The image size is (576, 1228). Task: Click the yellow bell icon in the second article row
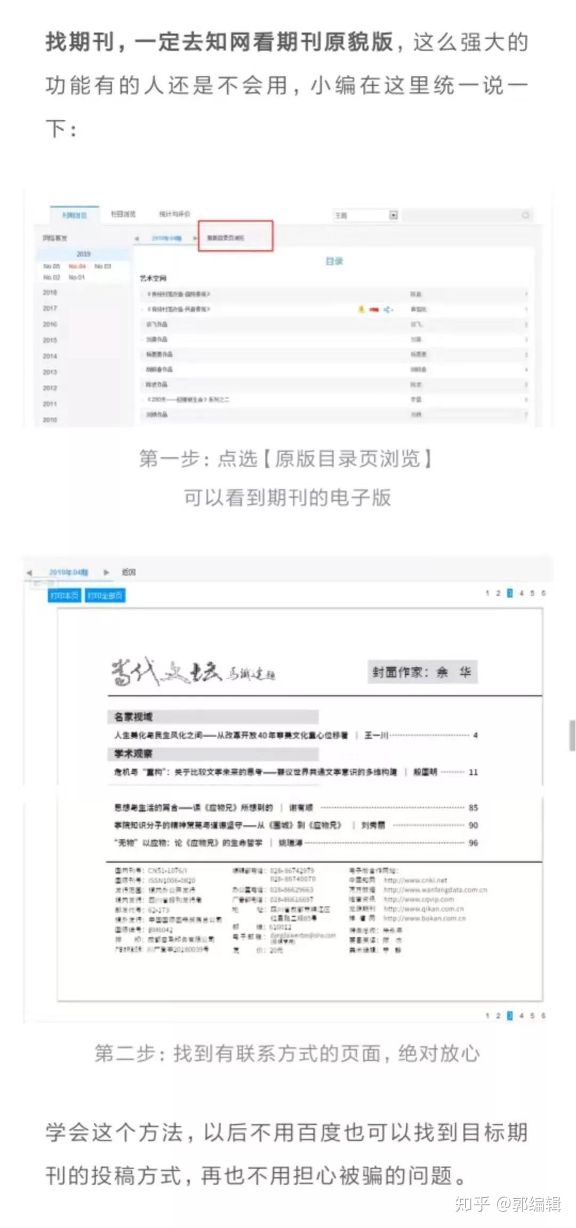point(361,309)
